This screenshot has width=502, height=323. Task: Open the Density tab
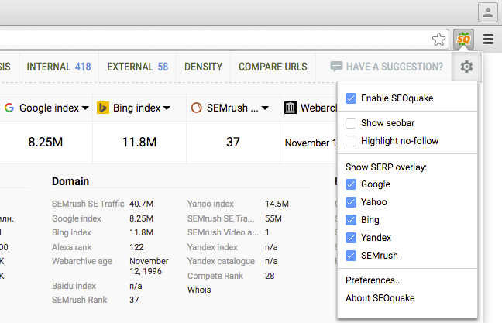point(203,67)
